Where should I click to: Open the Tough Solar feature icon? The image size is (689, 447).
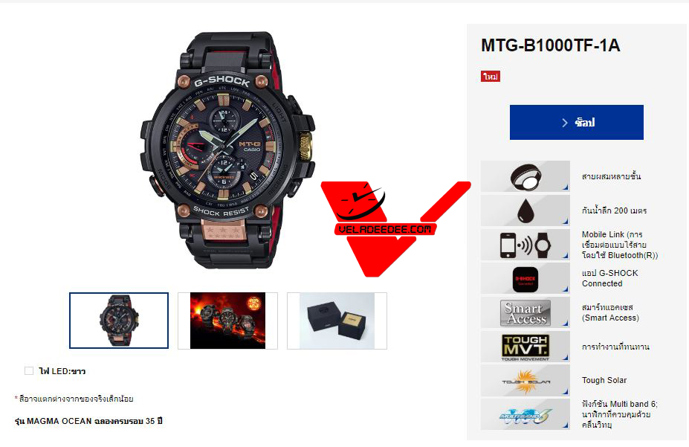click(x=525, y=381)
